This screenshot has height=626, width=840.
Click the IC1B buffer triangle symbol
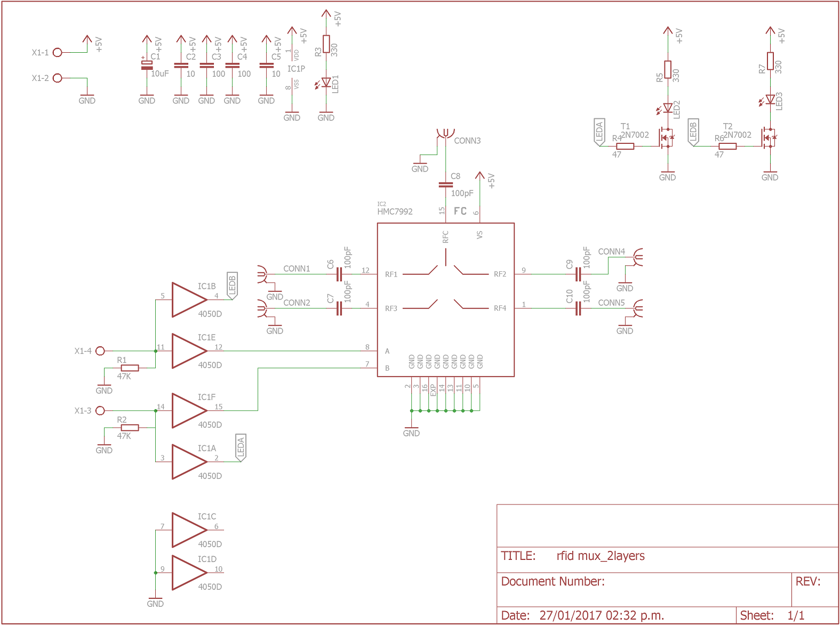click(x=189, y=300)
